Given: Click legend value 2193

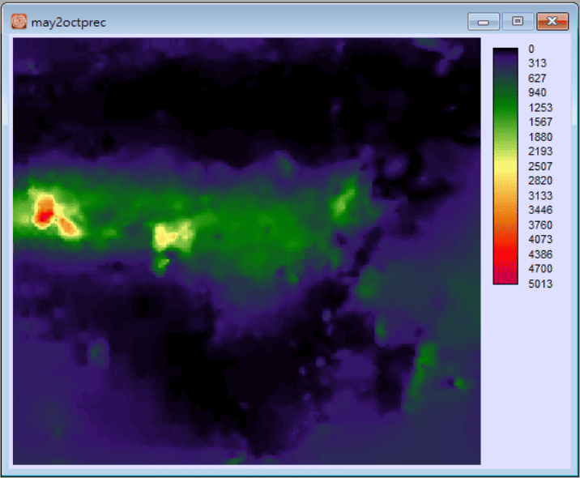Looking at the screenshot, I should coord(540,152).
